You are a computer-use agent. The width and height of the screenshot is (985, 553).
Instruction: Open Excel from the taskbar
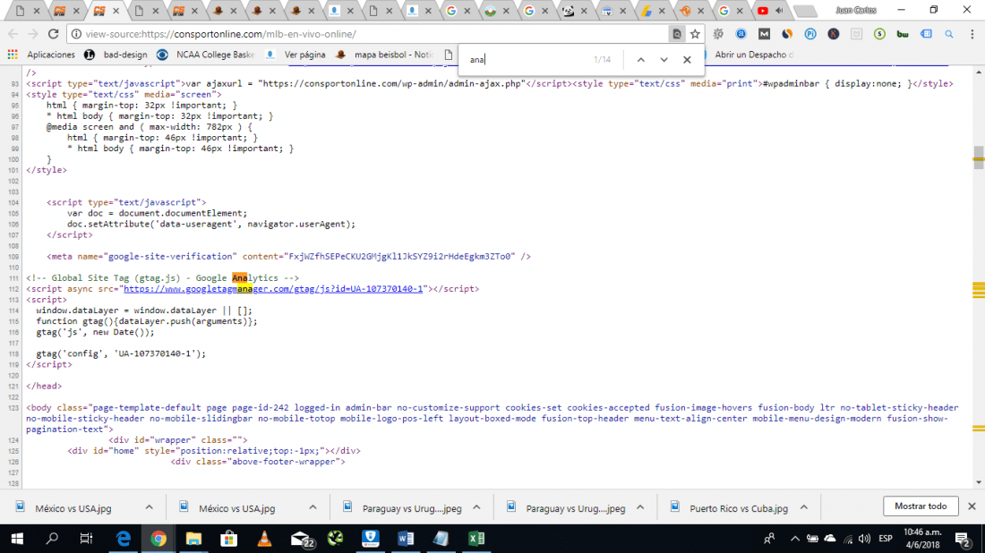tap(476, 539)
